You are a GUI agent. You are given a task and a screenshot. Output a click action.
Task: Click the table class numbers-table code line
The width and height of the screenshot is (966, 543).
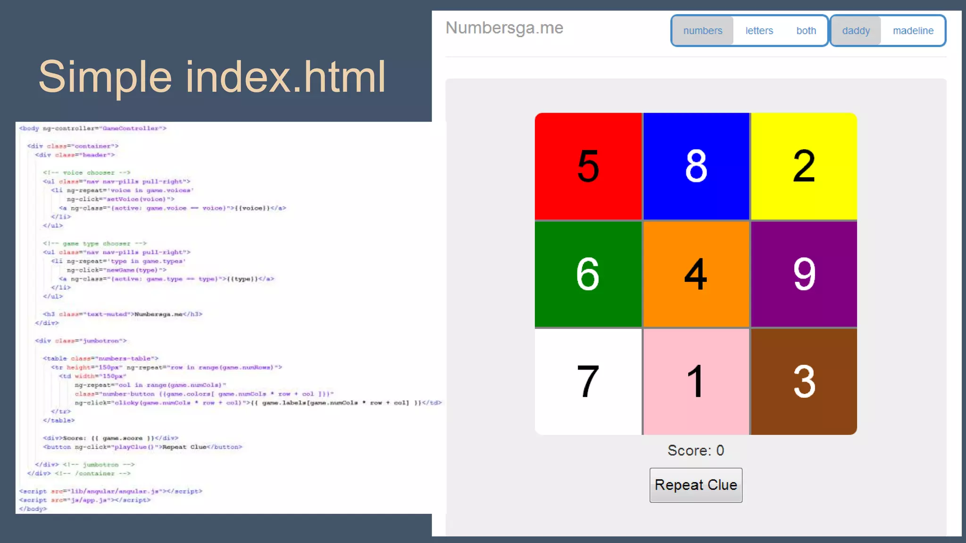100,358
